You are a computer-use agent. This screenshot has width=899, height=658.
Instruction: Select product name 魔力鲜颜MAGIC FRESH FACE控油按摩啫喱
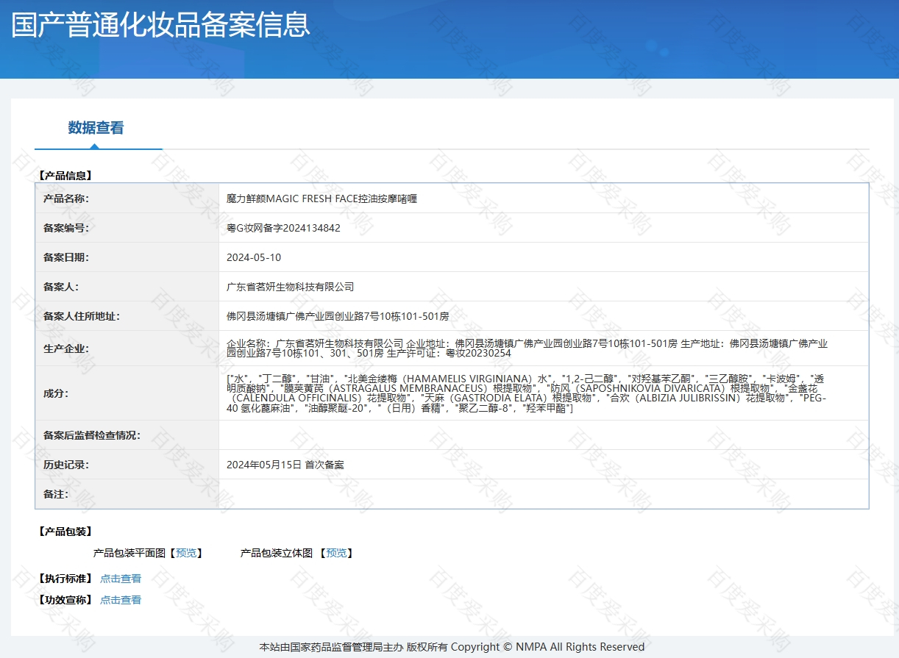[322, 199]
